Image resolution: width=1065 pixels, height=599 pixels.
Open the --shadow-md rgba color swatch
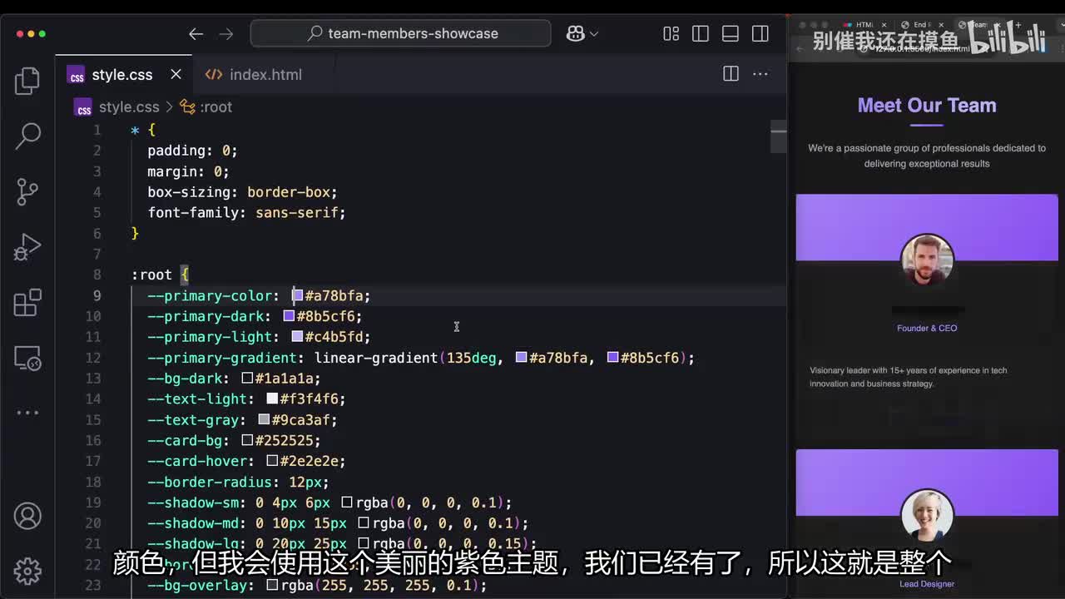[364, 523]
